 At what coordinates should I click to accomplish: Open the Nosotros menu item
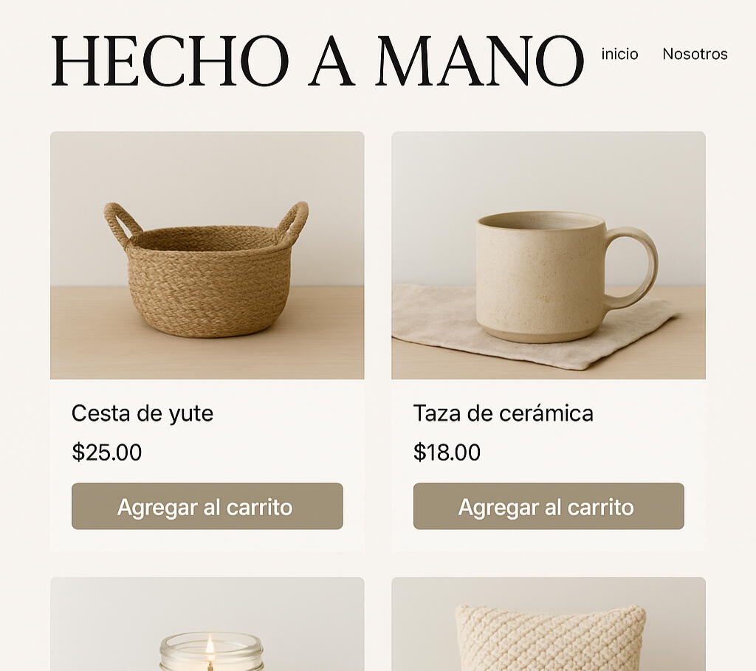click(x=695, y=54)
